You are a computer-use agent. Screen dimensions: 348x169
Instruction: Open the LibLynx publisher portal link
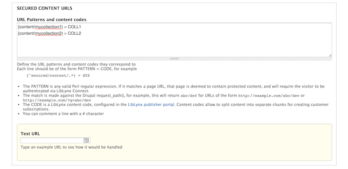tap(151, 104)
